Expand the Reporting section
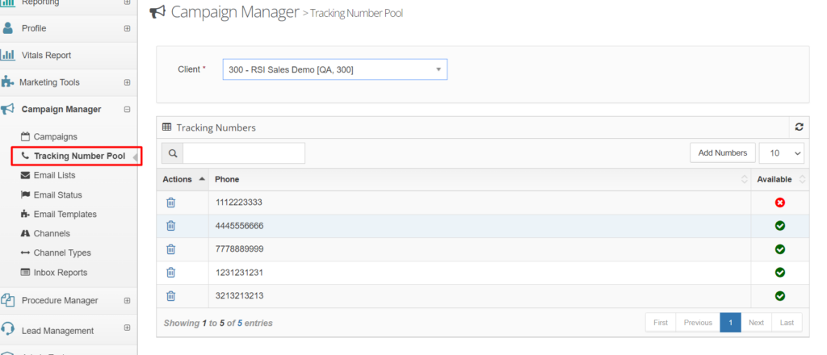 [x=127, y=2]
